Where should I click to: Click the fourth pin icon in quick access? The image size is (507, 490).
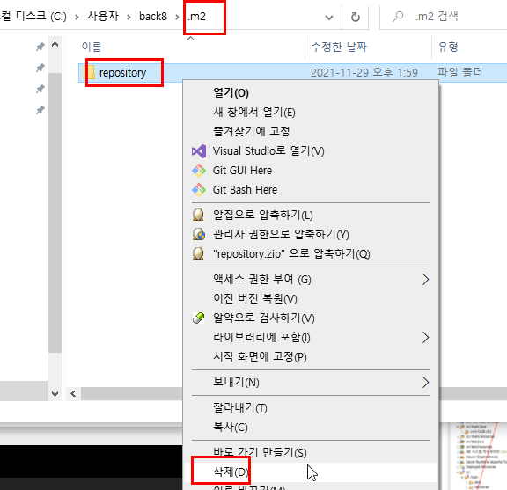[40, 110]
